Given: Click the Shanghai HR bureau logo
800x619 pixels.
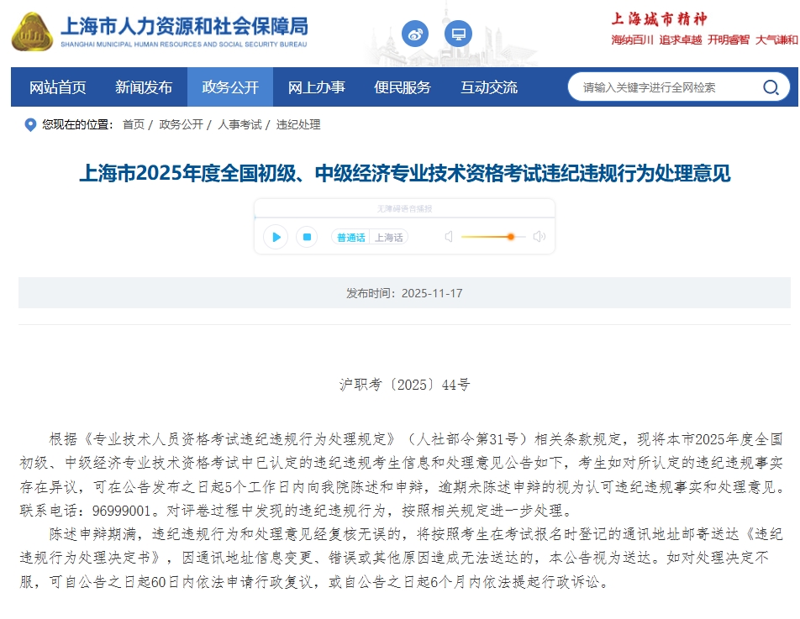Looking at the screenshot, I should click(x=32, y=32).
